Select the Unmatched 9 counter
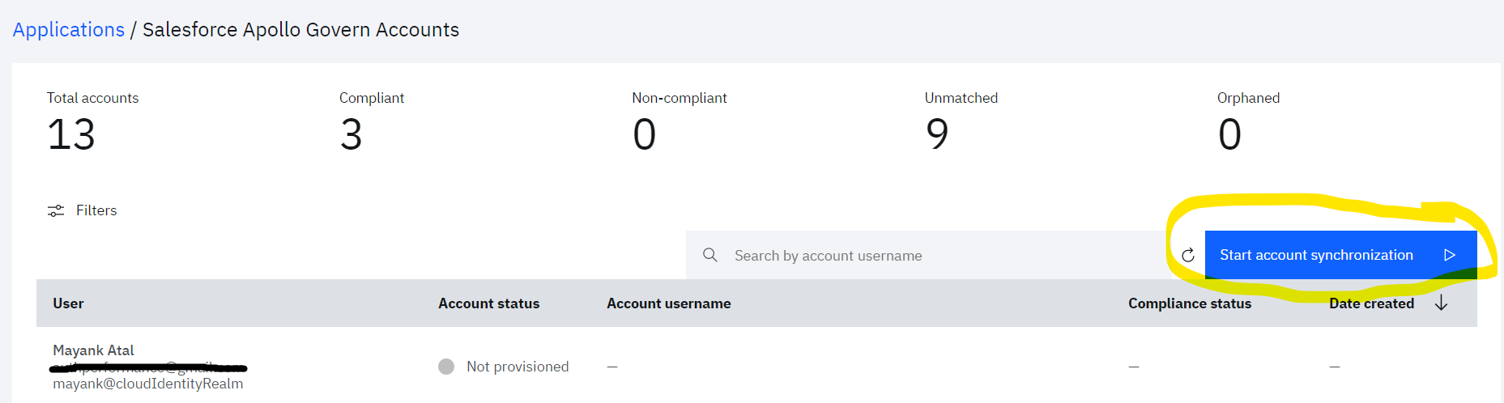Screen dimensions: 1504x403 pyautogui.click(x=961, y=122)
